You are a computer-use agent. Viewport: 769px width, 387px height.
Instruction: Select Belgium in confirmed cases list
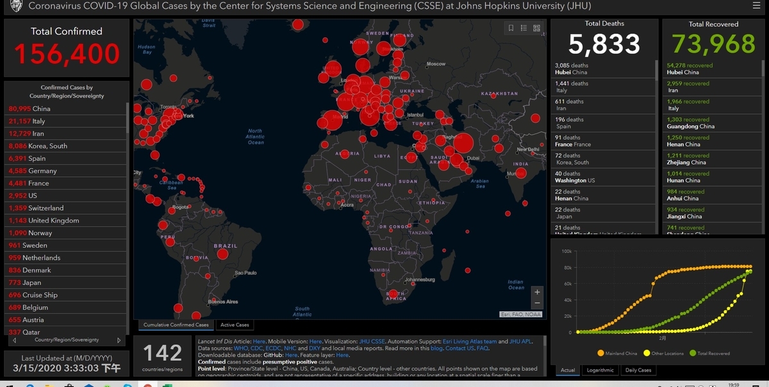66,308
